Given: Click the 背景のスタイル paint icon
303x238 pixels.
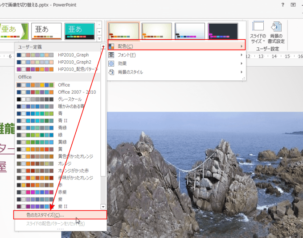Looking at the screenshot, I should [x=111, y=72].
